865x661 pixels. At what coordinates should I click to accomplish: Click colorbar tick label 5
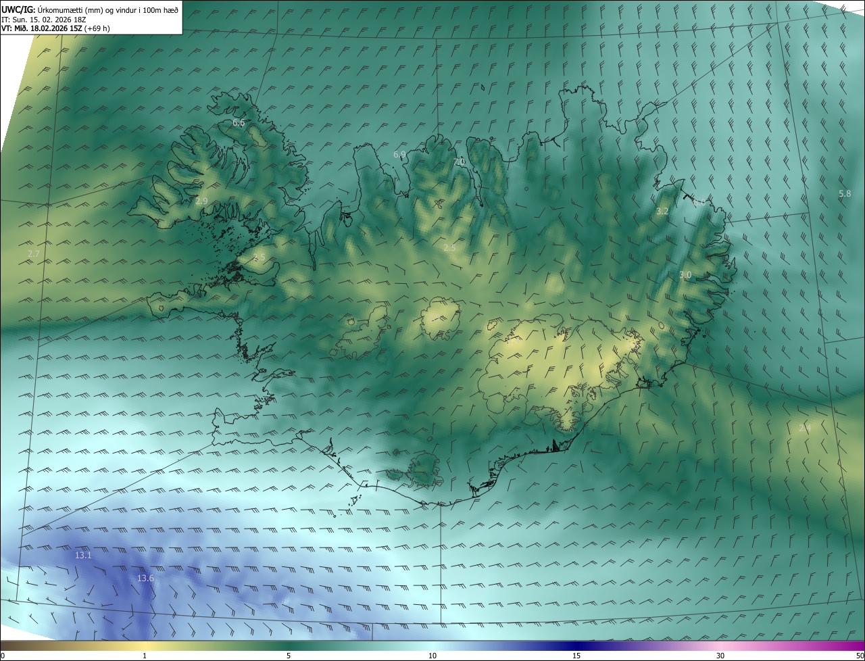tap(289, 656)
